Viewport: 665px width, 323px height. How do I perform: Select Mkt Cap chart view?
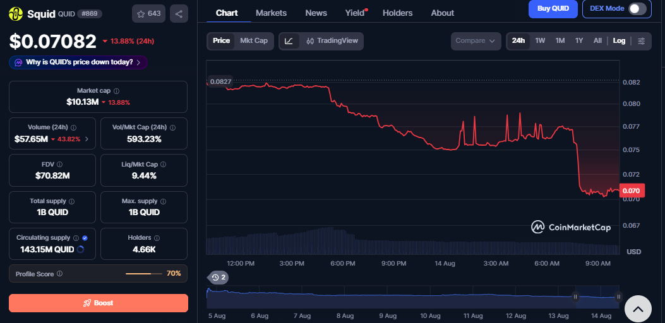point(254,41)
